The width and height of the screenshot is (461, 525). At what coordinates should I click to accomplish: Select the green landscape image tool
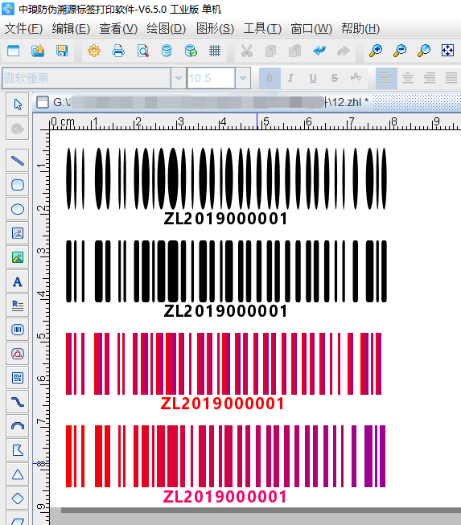18,257
